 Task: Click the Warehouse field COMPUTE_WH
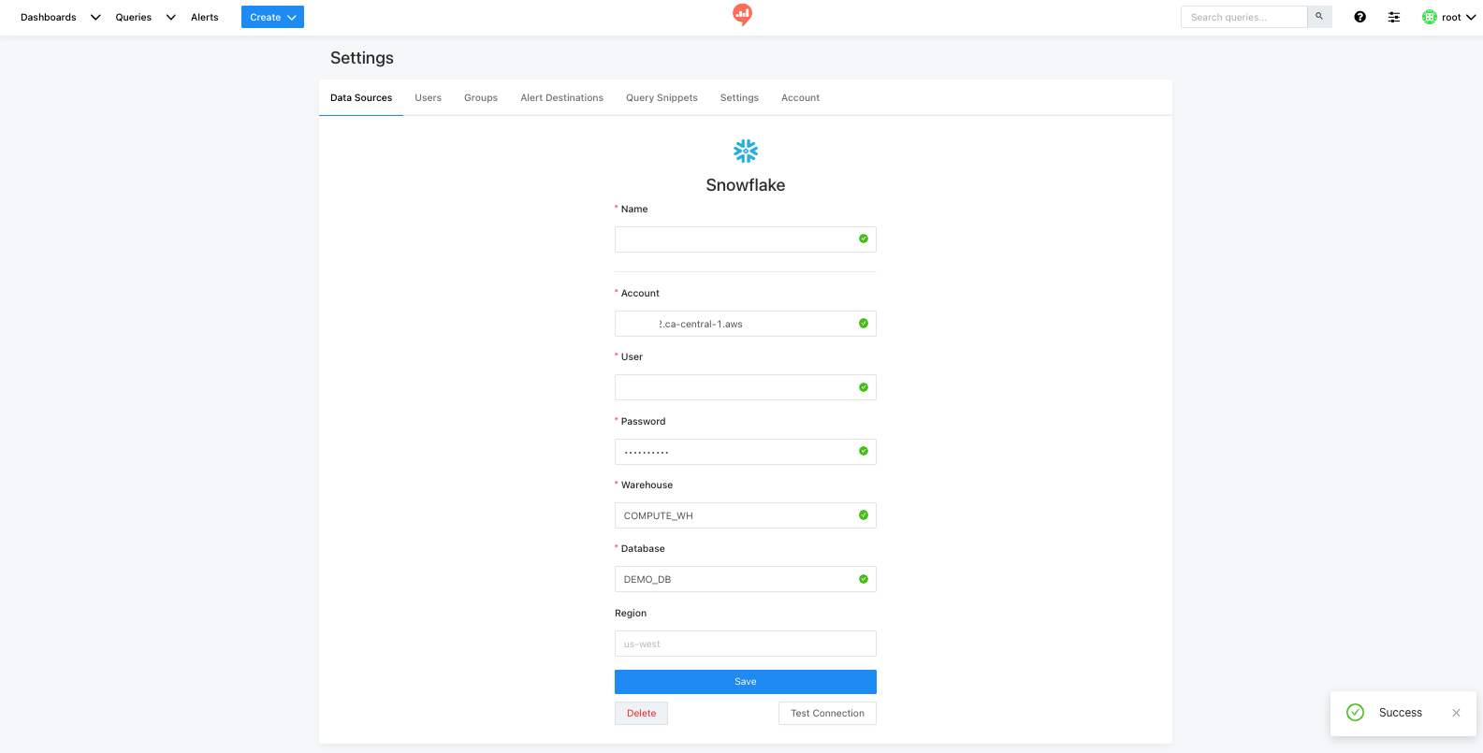coord(746,515)
